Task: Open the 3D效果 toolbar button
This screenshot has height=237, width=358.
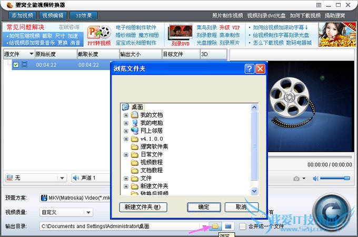Action: pyautogui.click(x=84, y=15)
